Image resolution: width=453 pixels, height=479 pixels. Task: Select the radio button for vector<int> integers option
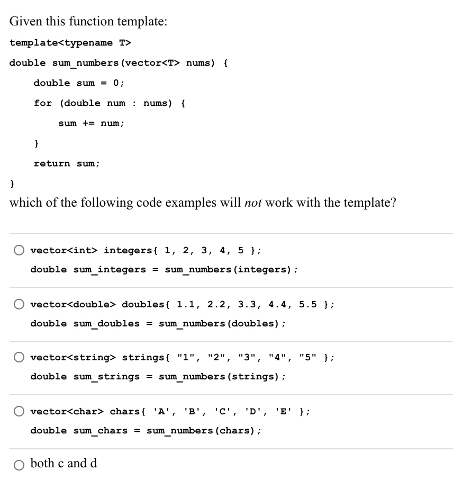pos(19,250)
